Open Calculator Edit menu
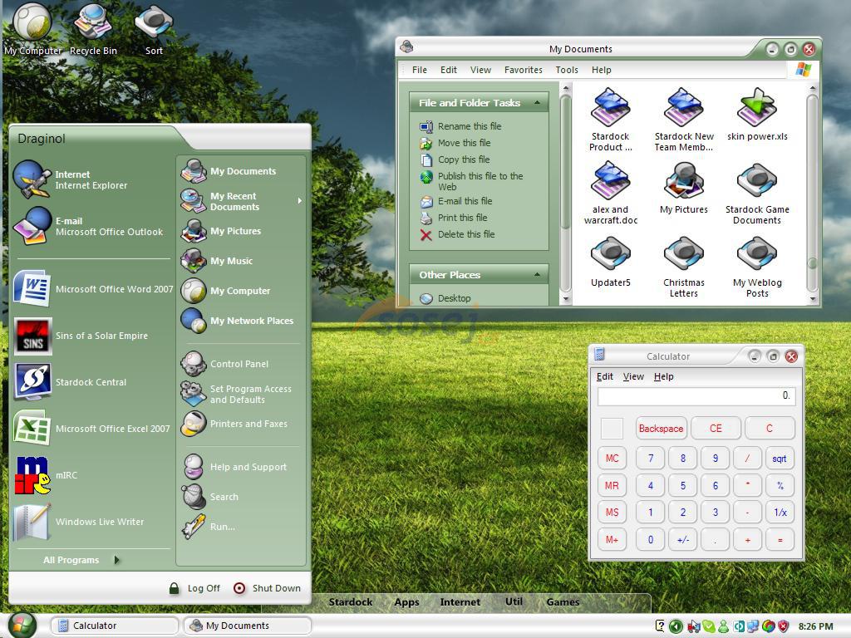Image resolution: width=851 pixels, height=638 pixels. tap(605, 376)
